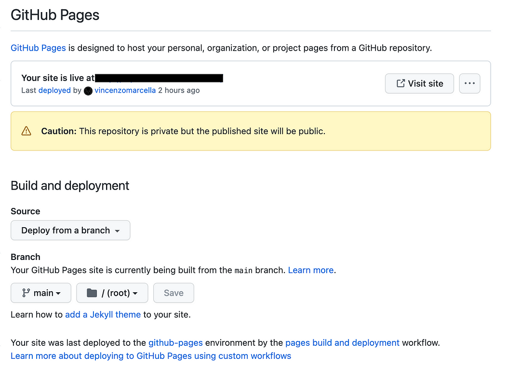Image resolution: width=506 pixels, height=381 pixels.
Task: Click the Build and deployment heading
Action: 70,186
